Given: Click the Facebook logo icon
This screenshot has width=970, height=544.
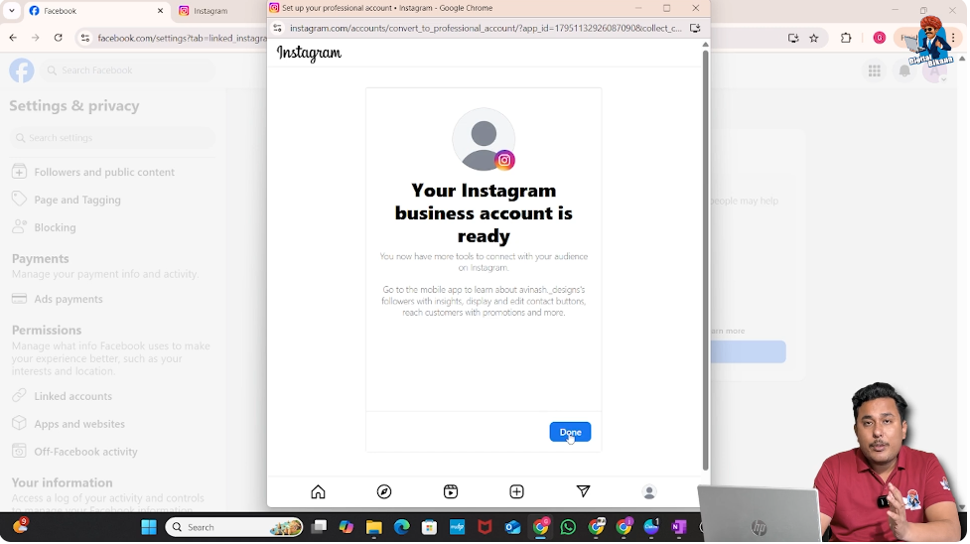Looking at the screenshot, I should click(22, 70).
